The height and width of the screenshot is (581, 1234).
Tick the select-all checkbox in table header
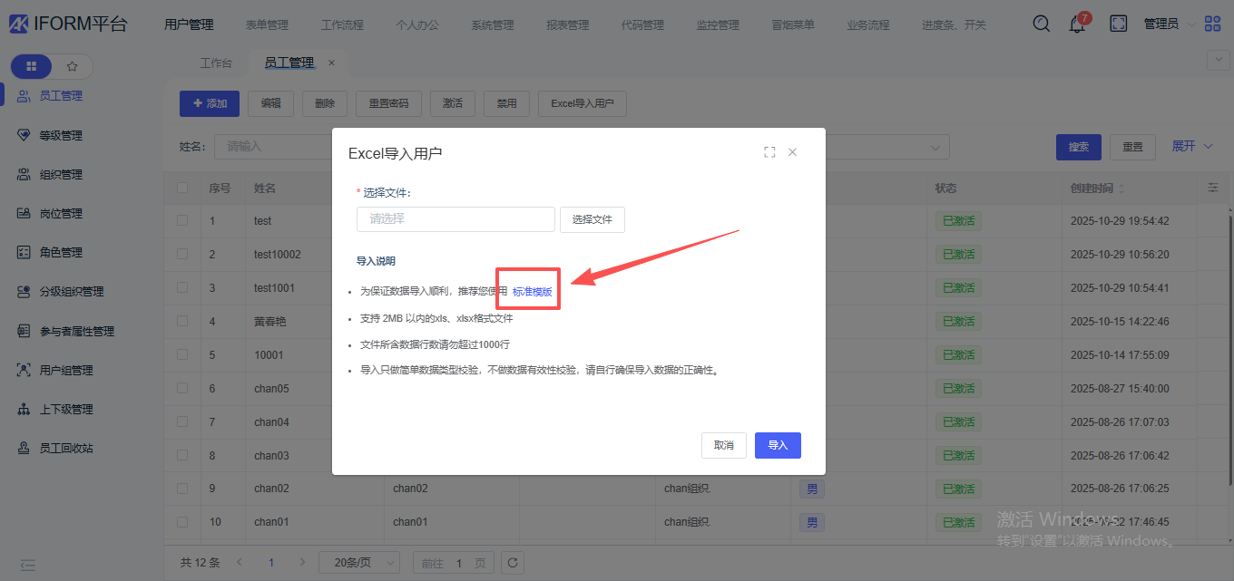point(182,188)
